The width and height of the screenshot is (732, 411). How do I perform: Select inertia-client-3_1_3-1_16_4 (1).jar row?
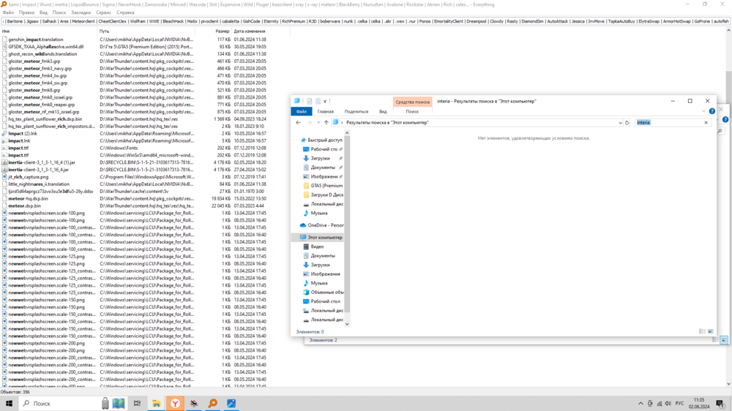click(42, 163)
